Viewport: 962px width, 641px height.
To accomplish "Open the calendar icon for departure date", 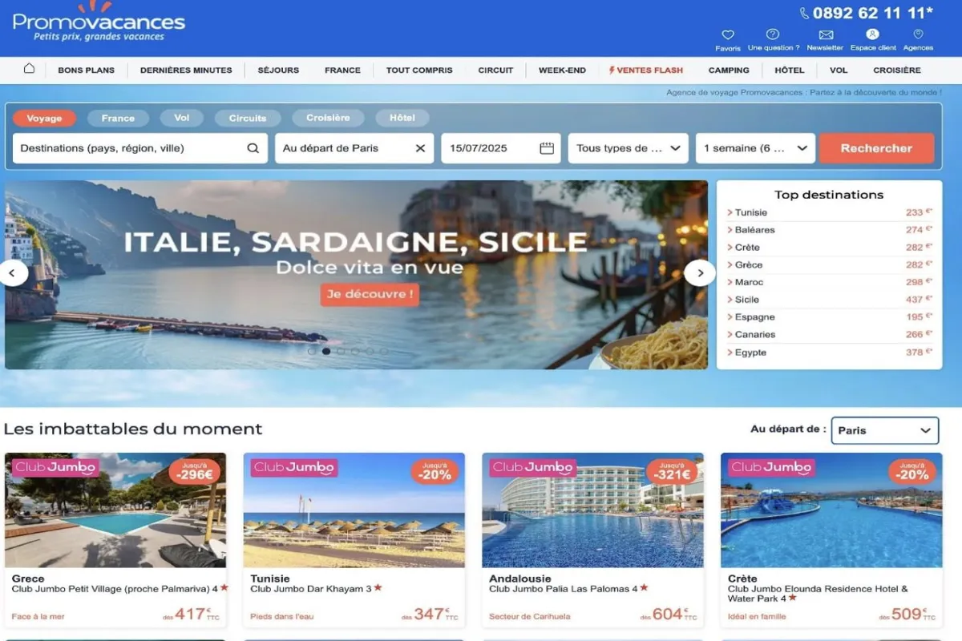I will tap(547, 148).
